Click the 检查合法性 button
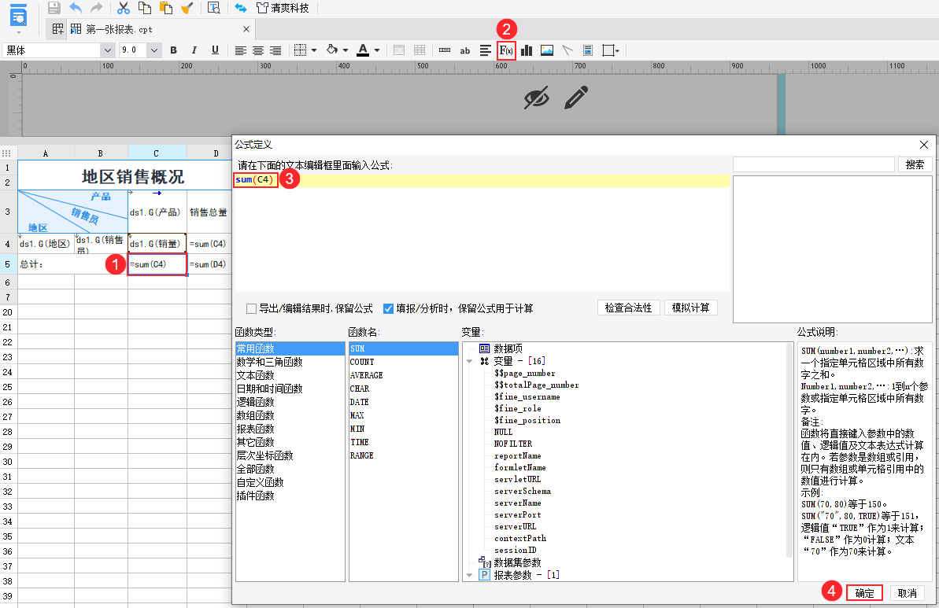939x608 pixels. (x=628, y=308)
